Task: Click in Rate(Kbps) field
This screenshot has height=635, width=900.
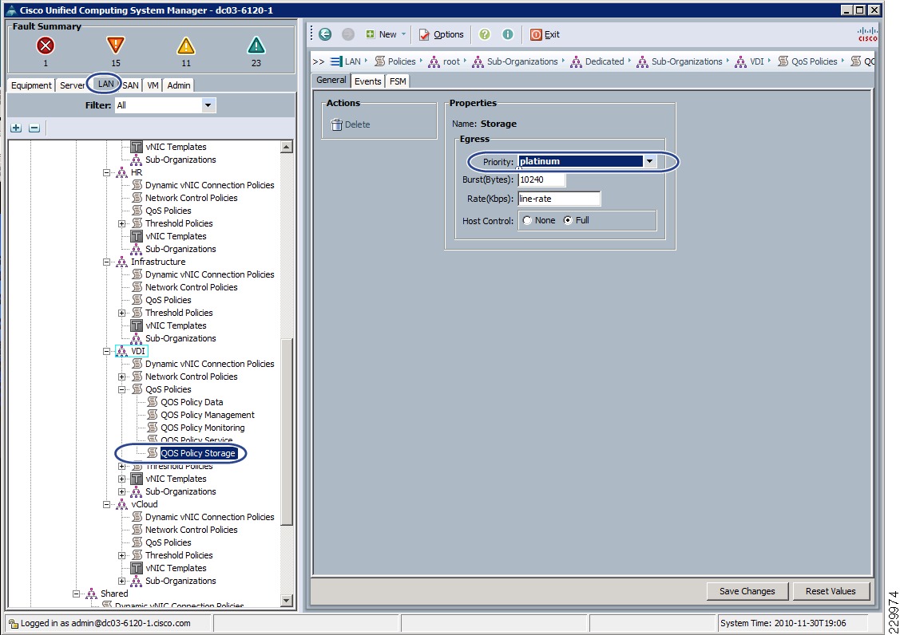Action: point(559,199)
